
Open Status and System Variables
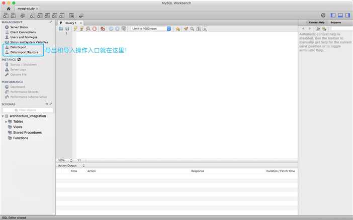[29, 42]
